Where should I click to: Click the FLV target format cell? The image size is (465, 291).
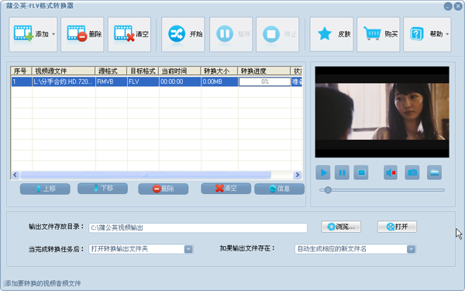(x=143, y=81)
